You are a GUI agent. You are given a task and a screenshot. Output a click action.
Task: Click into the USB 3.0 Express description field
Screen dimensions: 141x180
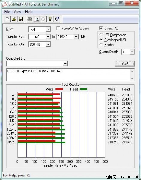tap(68, 75)
